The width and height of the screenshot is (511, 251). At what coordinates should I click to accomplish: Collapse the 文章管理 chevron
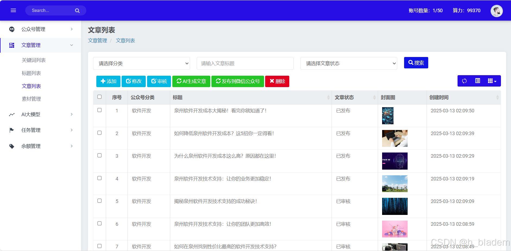coord(72,45)
